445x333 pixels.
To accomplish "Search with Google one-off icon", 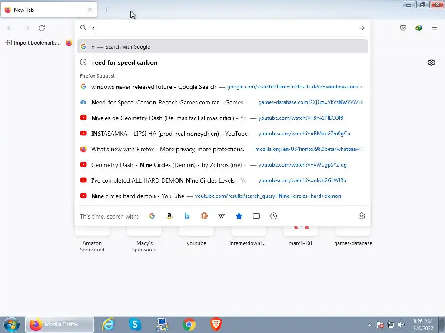I will (152, 216).
